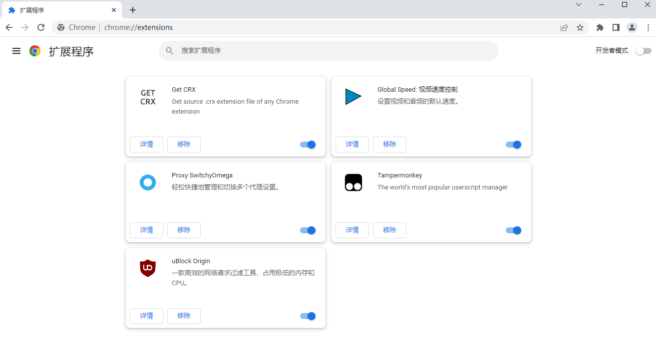
Task: Open the user profile avatar
Action: pos(632,27)
